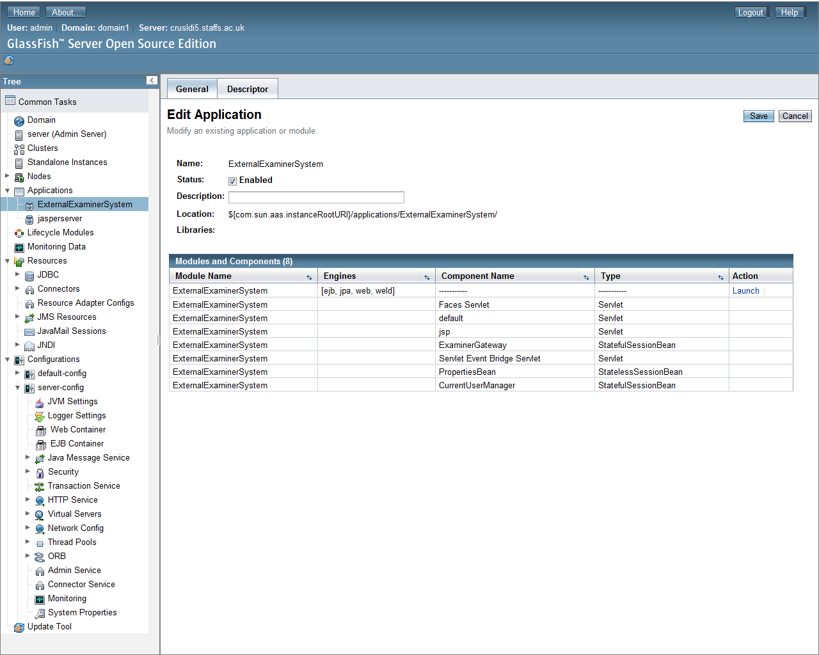Image resolution: width=819 pixels, height=655 pixels.
Task: Click the Transaction Service icon
Action: (x=40, y=486)
